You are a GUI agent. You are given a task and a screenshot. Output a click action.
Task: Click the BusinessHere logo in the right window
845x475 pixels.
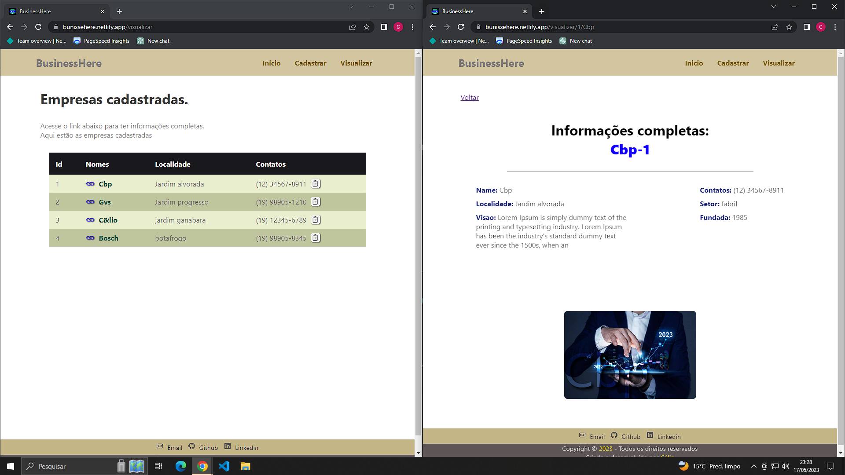[491, 63]
